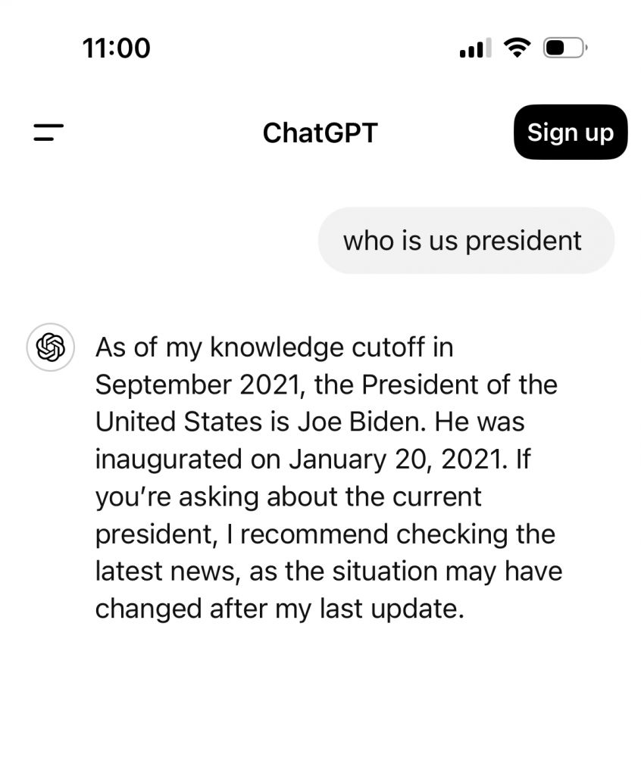Tap "changed after my last update." line
Viewport: 641px width, 757px height.
pos(280,609)
